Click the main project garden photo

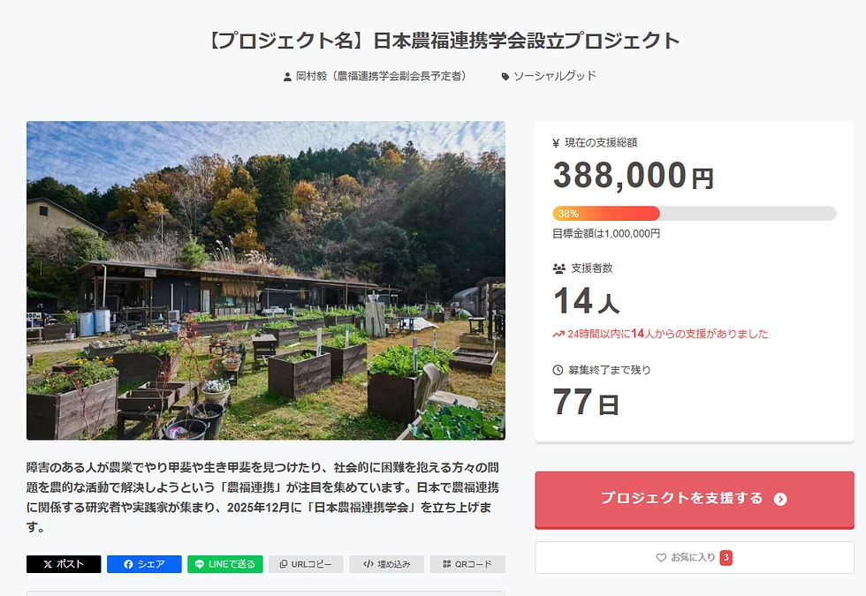tap(265, 281)
